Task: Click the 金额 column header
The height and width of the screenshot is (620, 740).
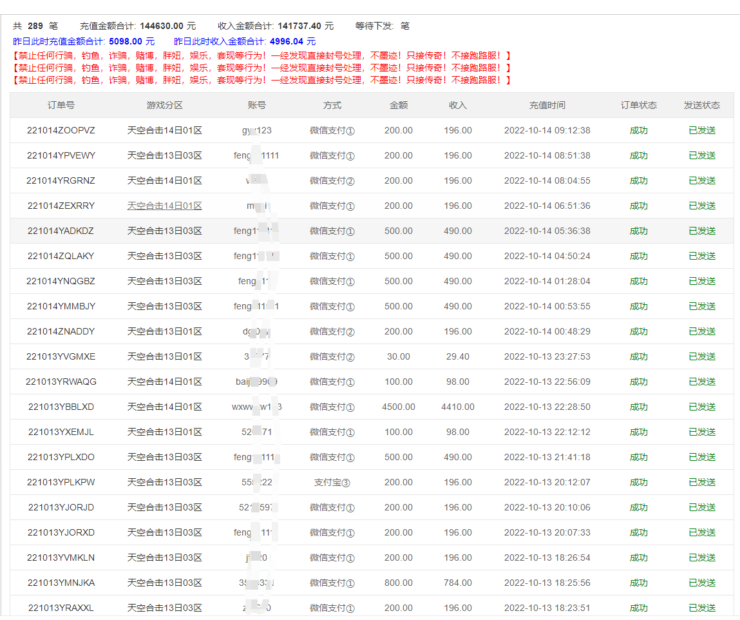Action: pyautogui.click(x=398, y=105)
